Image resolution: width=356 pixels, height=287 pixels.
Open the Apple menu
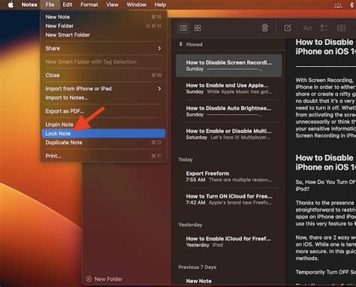11,5
